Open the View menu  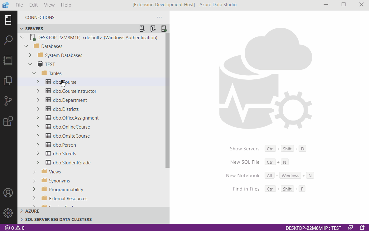[x=49, y=5]
